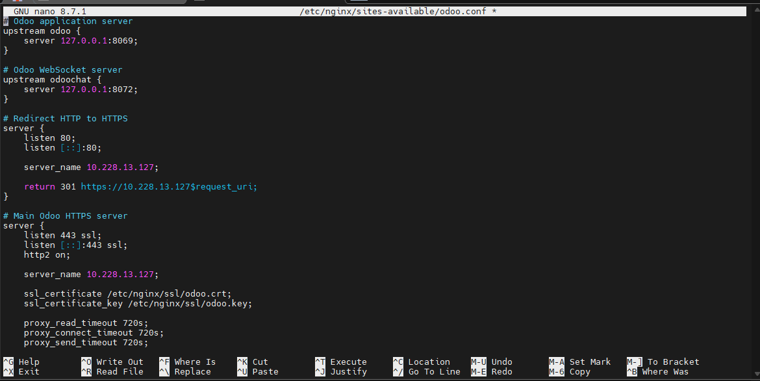Screen dimensions: 760x381
Task: Click the 'proxy_send_timeout 720s;' line
Action: 86,342
